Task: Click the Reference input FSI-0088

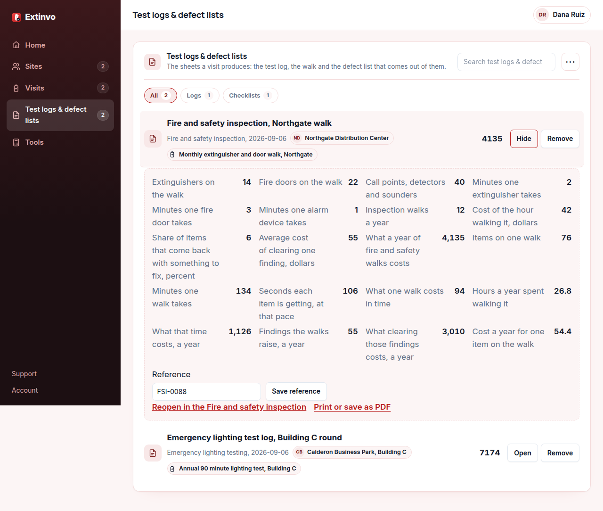Action: click(206, 392)
